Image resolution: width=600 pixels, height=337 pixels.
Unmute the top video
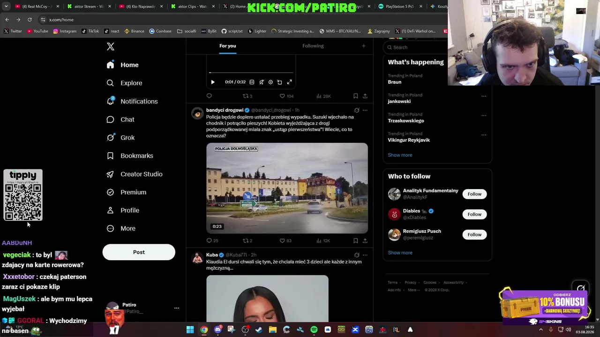tap(262, 82)
